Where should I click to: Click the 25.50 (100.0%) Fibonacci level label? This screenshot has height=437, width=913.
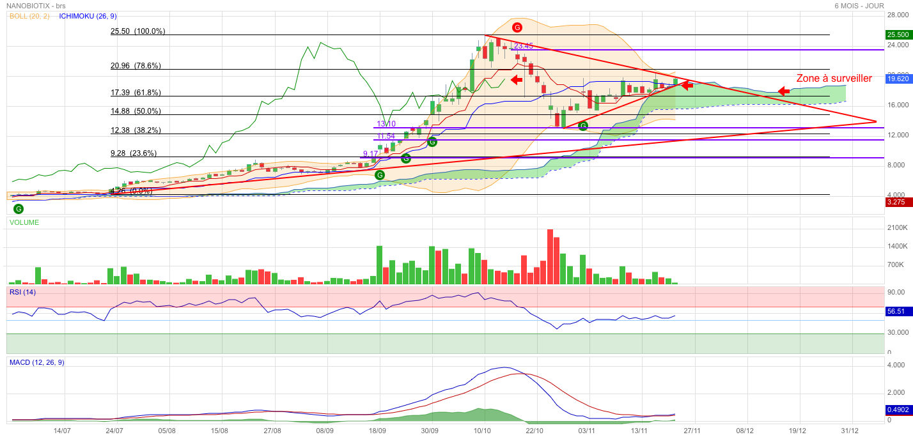tap(137, 31)
